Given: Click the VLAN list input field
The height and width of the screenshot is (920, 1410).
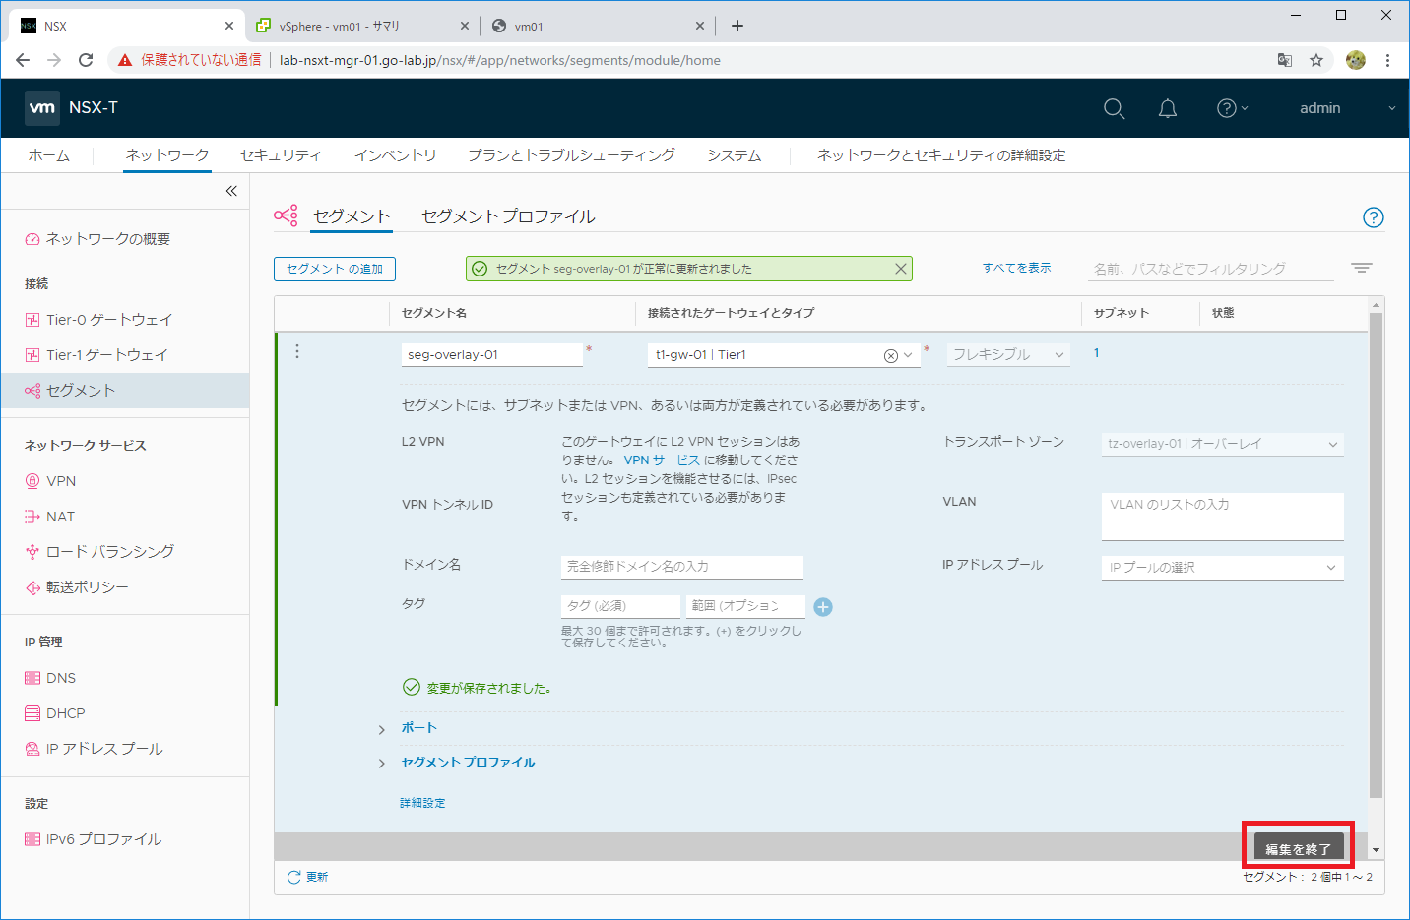Looking at the screenshot, I should click(x=1222, y=517).
